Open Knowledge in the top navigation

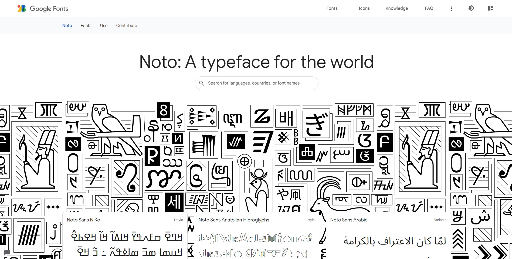tap(396, 8)
